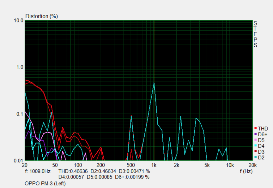Click the D2 peak at the 1k cursor

coord(154,83)
